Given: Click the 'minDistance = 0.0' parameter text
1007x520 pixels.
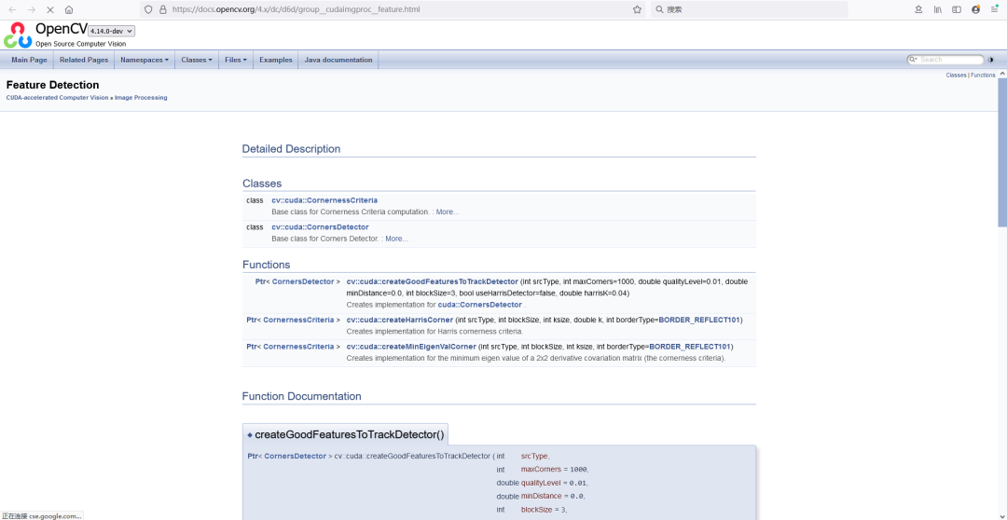Looking at the screenshot, I should point(553,497).
